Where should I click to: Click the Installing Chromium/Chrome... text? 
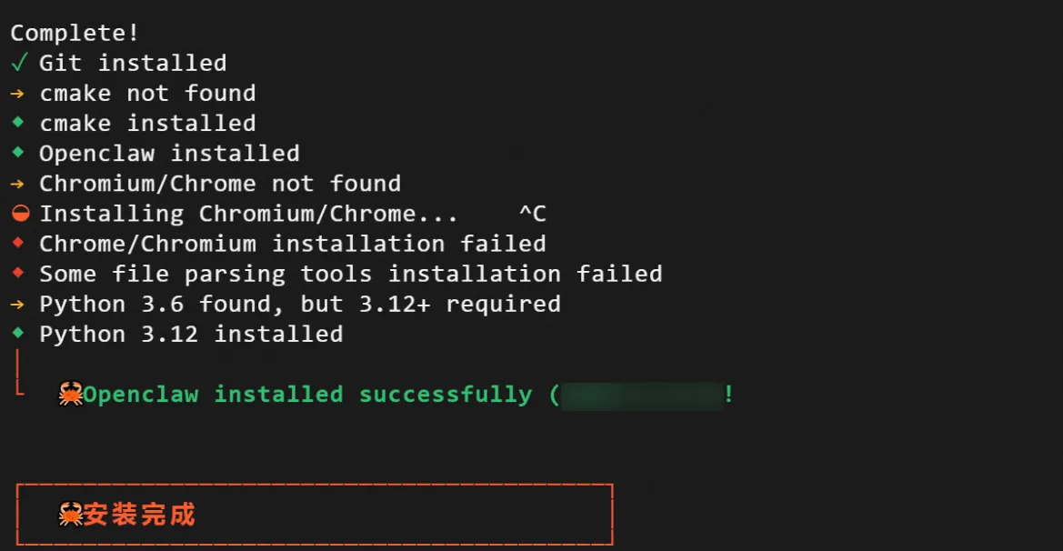click(x=248, y=214)
